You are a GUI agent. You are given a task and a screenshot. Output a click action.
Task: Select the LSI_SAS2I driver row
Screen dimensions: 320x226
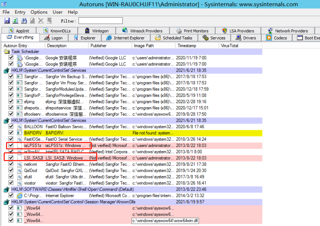67,158
